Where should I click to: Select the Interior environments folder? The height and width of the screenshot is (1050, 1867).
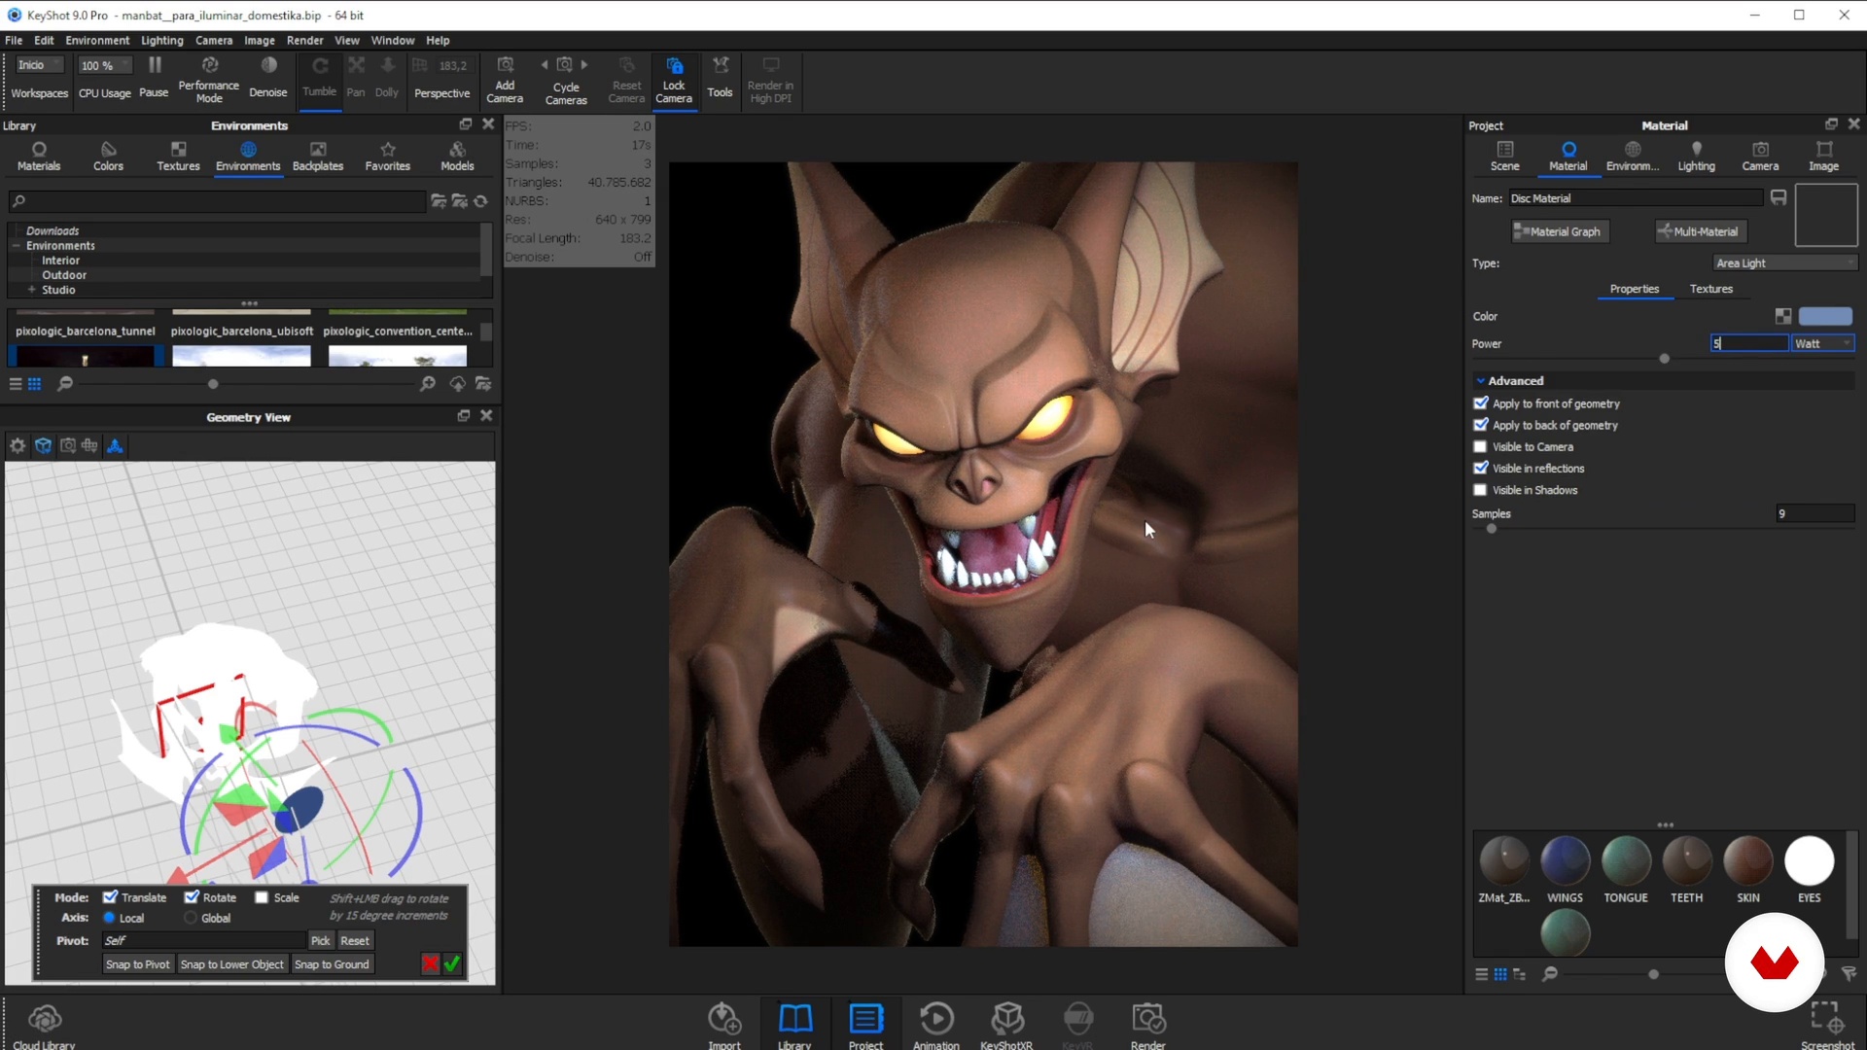click(x=60, y=261)
